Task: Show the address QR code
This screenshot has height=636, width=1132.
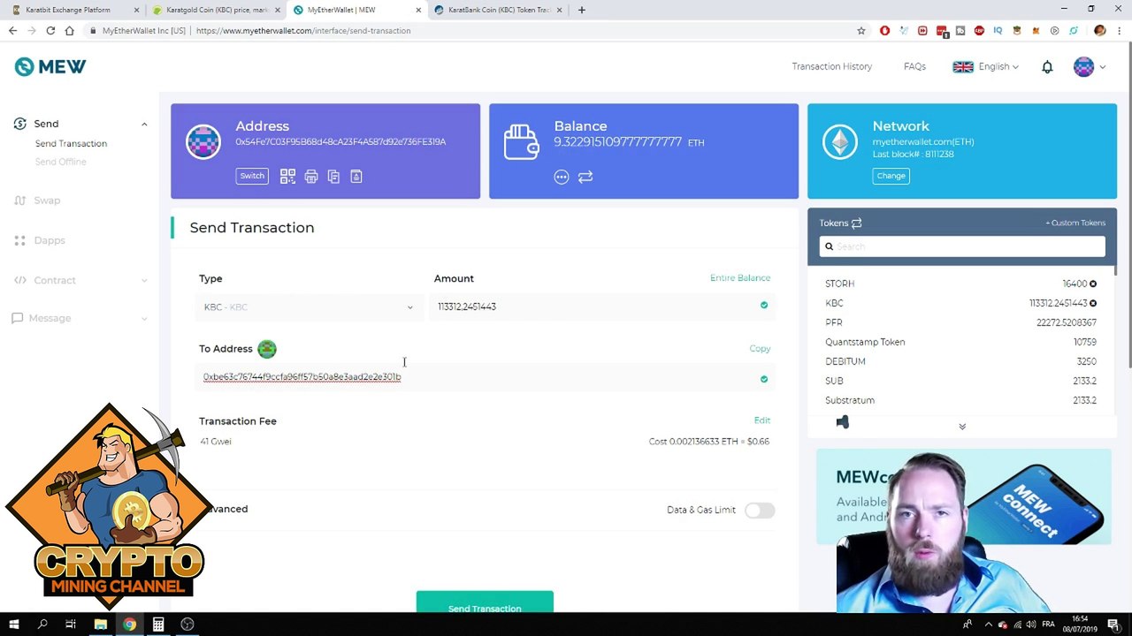Action: 287,177
